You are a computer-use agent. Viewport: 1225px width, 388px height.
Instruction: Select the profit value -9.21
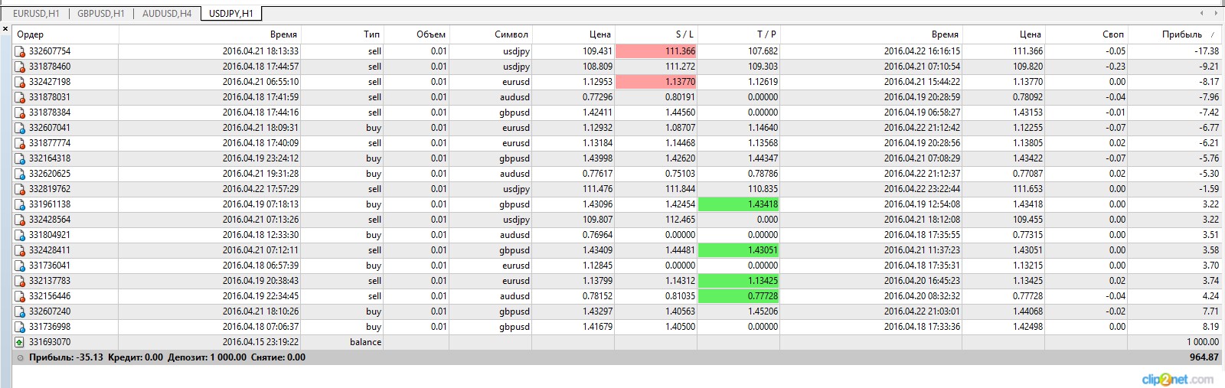click(1209, 67)
